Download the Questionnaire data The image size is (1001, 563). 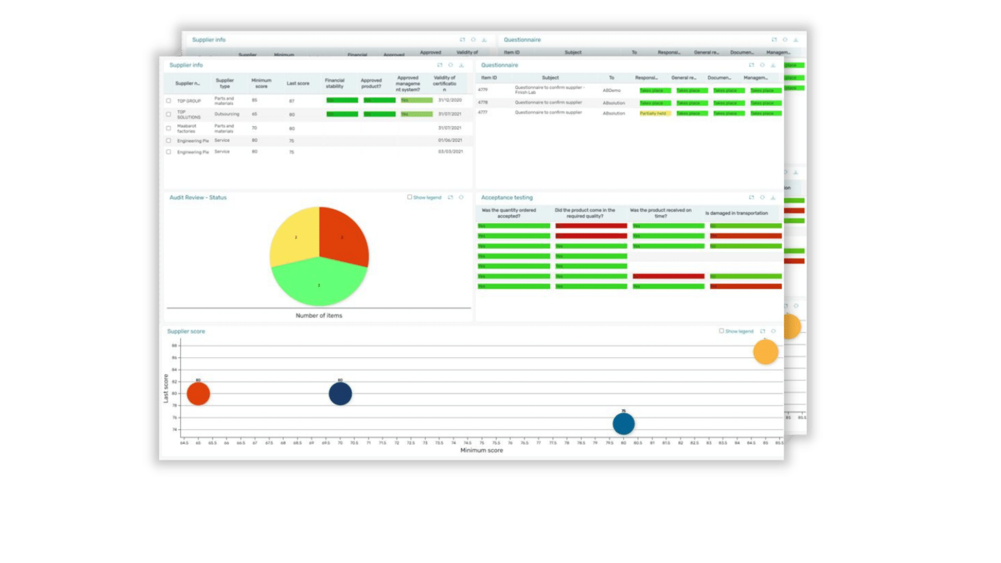[x=773, y=65]
